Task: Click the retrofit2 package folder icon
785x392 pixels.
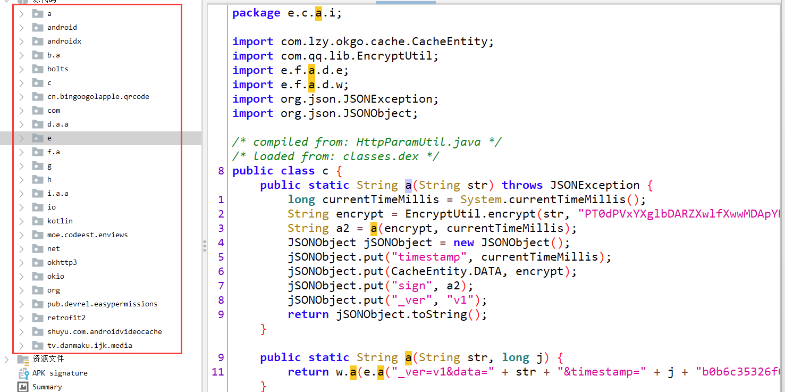Action: coord(37,318)
